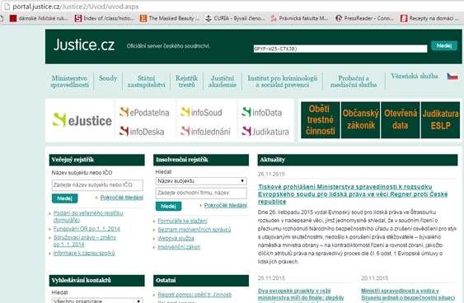
Task: Click the header hledej search button
Action: (x=444, y=45)
